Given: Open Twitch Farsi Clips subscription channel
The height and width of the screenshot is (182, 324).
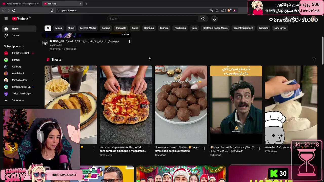Looking at the screenshot, I should click(x=19, y=94).
